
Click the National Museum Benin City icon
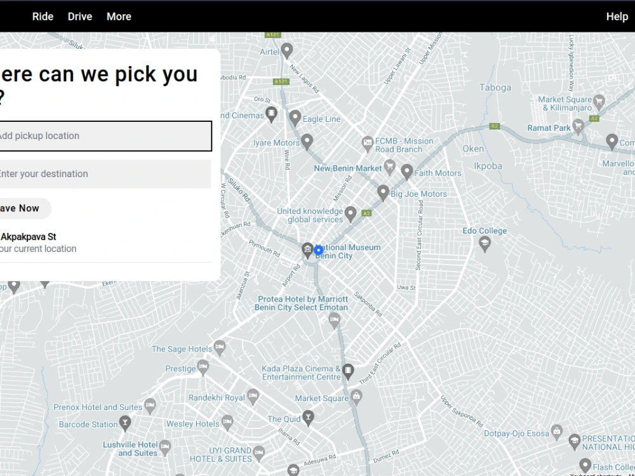(307, 251)
